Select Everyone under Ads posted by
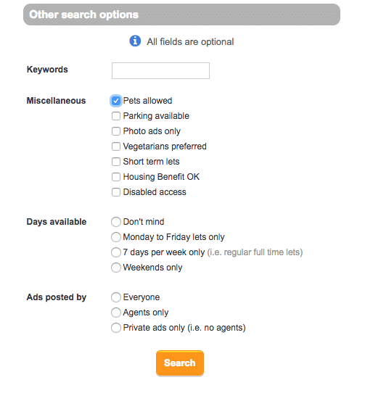This screenshot has height=393, width=365. (x=116, y=297)
